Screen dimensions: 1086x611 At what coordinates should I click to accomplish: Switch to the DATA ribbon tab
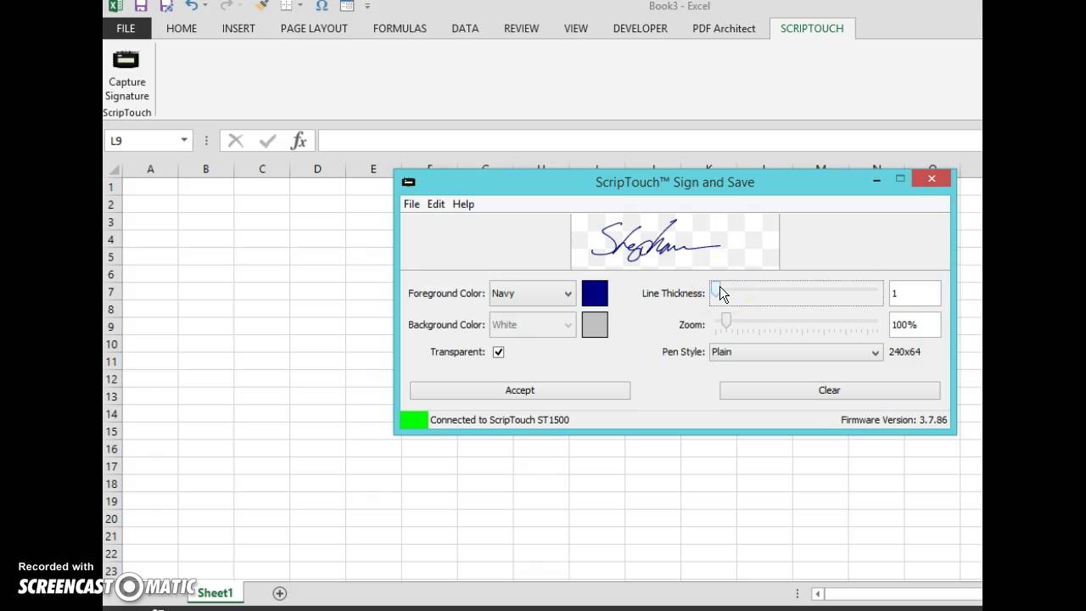pyautogui.click(x=465, y=28)
